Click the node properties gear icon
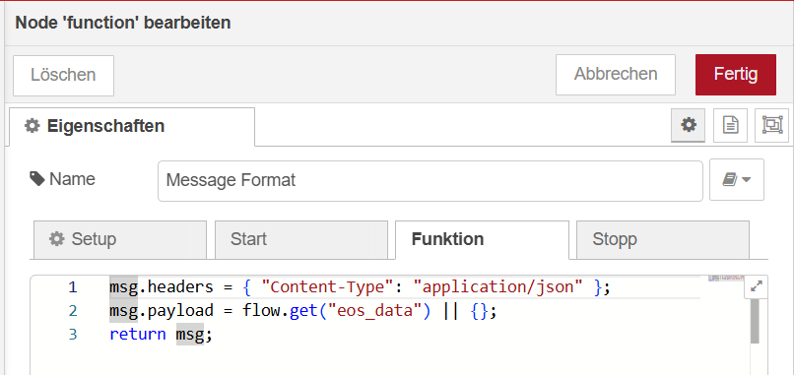 [x=689, y=124]
